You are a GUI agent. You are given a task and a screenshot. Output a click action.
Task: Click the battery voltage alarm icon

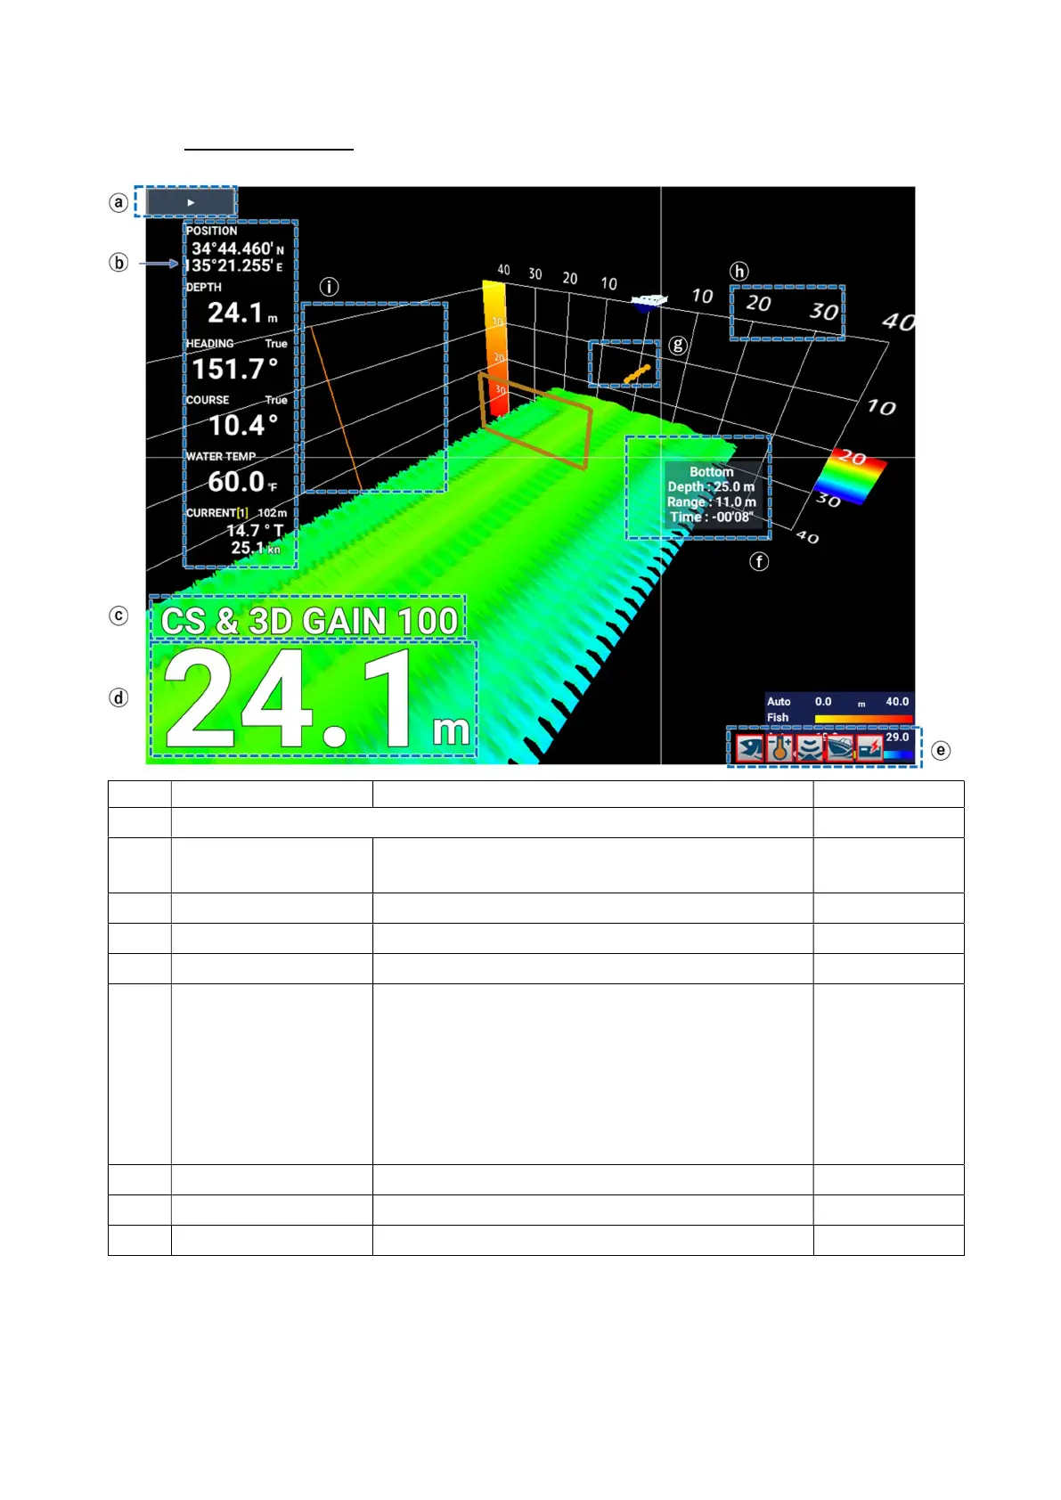tap(869, 748)
